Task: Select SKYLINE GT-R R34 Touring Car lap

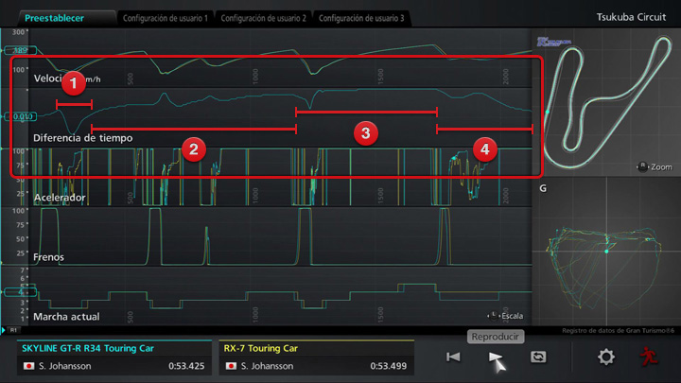Action: pos(113,357)
